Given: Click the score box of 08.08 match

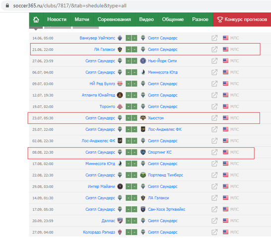Looking at the screenshot, I should coord(132,152).
